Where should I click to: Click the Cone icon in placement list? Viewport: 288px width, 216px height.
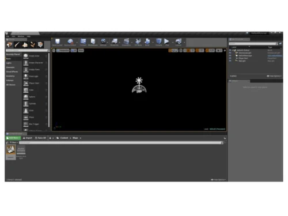[x=26, y=111]
